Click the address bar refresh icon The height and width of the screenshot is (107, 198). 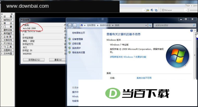click(x=150, y=25)
